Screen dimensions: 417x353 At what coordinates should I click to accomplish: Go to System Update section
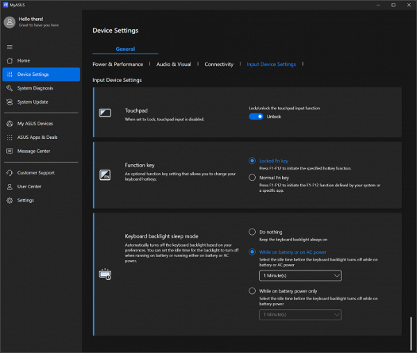[33, 102]
